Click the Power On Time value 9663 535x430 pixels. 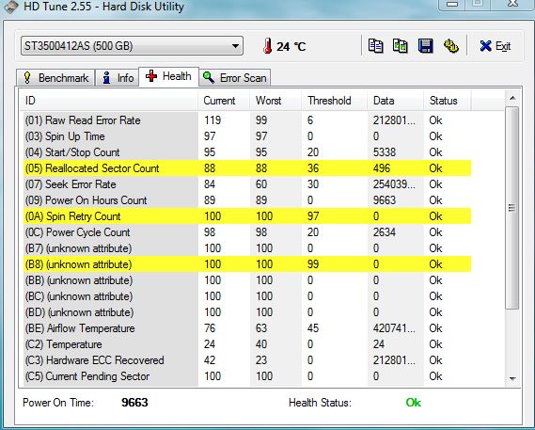click(134, 403)
